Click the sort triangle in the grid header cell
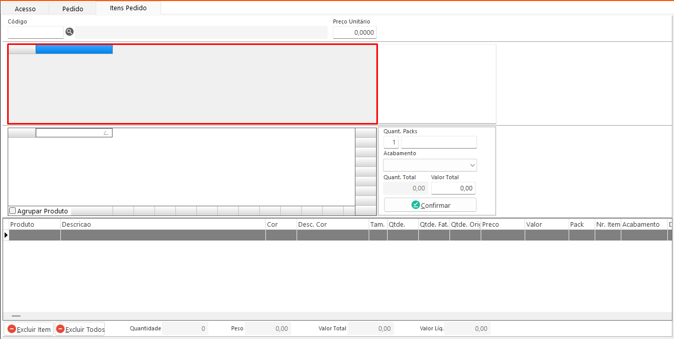Screen dimensions: 674x339 [x=106, y=133]
